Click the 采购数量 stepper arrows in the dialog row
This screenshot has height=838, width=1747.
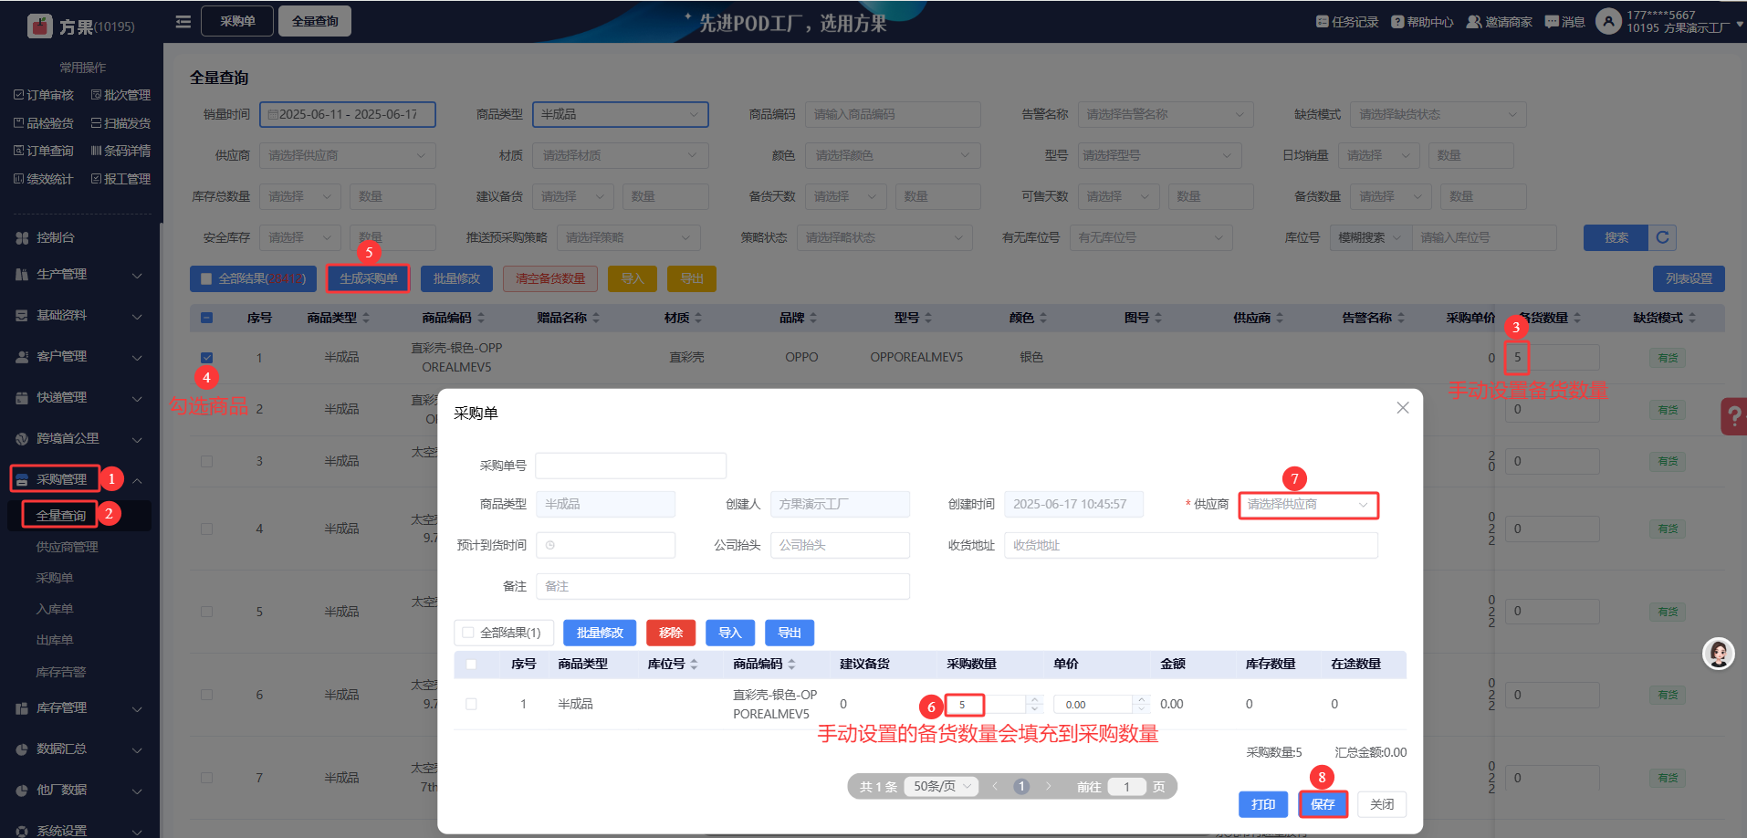pos(1034,704)
